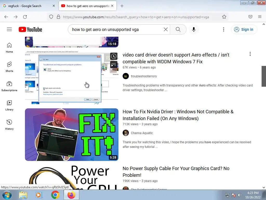Clear the YouTube search box with X

166,29
